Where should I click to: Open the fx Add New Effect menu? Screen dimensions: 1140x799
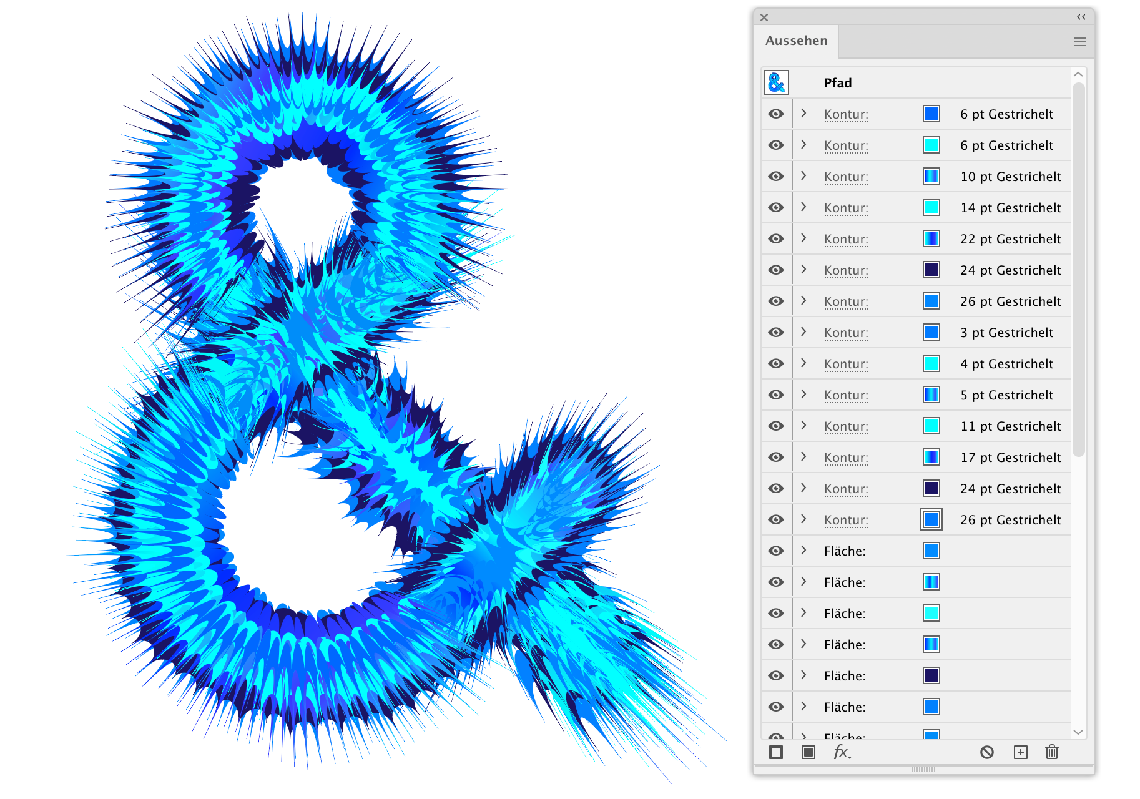click(842, 752)
